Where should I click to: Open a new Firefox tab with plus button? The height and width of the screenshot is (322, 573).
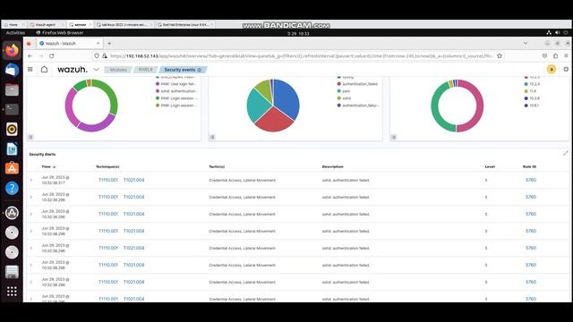(109, 44)
